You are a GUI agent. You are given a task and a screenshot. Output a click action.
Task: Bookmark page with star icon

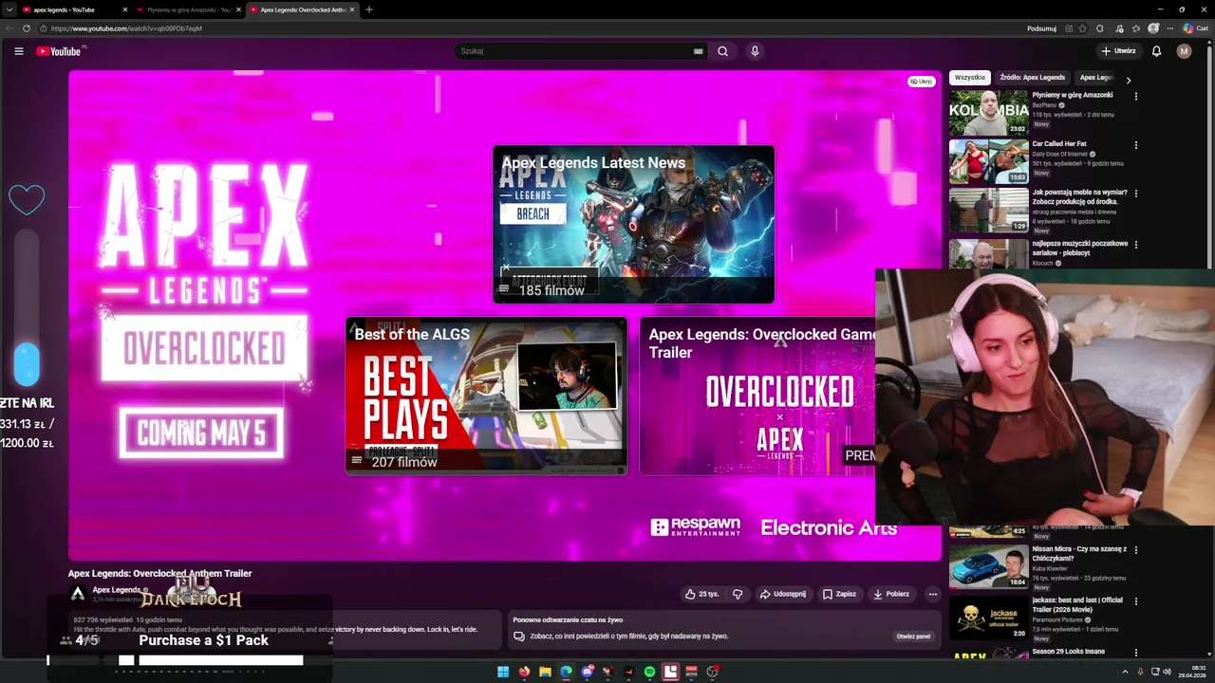click(1082, 28)
